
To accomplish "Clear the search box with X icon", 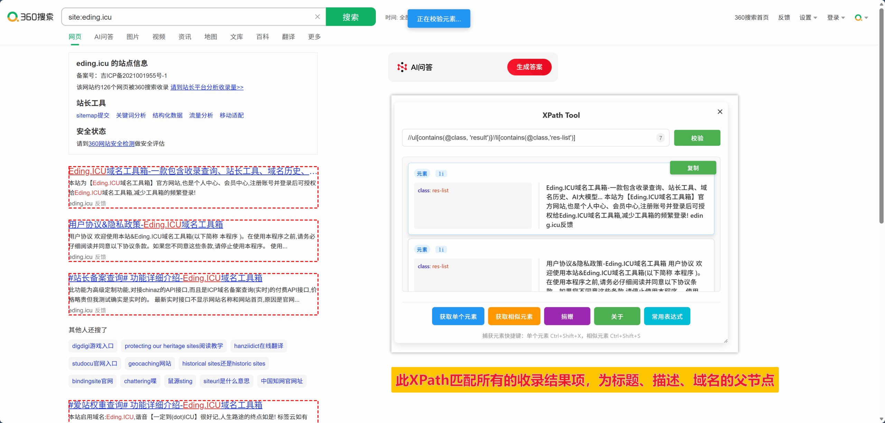I will [317, 17].
